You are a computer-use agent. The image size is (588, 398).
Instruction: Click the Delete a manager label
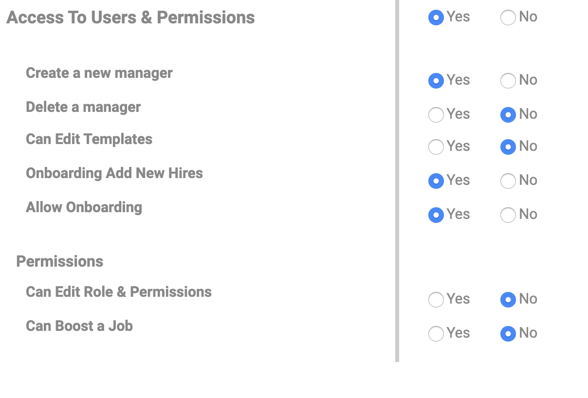tap(83, 107)
